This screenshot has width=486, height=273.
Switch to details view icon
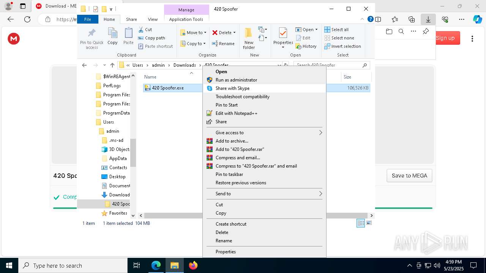(361, 223)
